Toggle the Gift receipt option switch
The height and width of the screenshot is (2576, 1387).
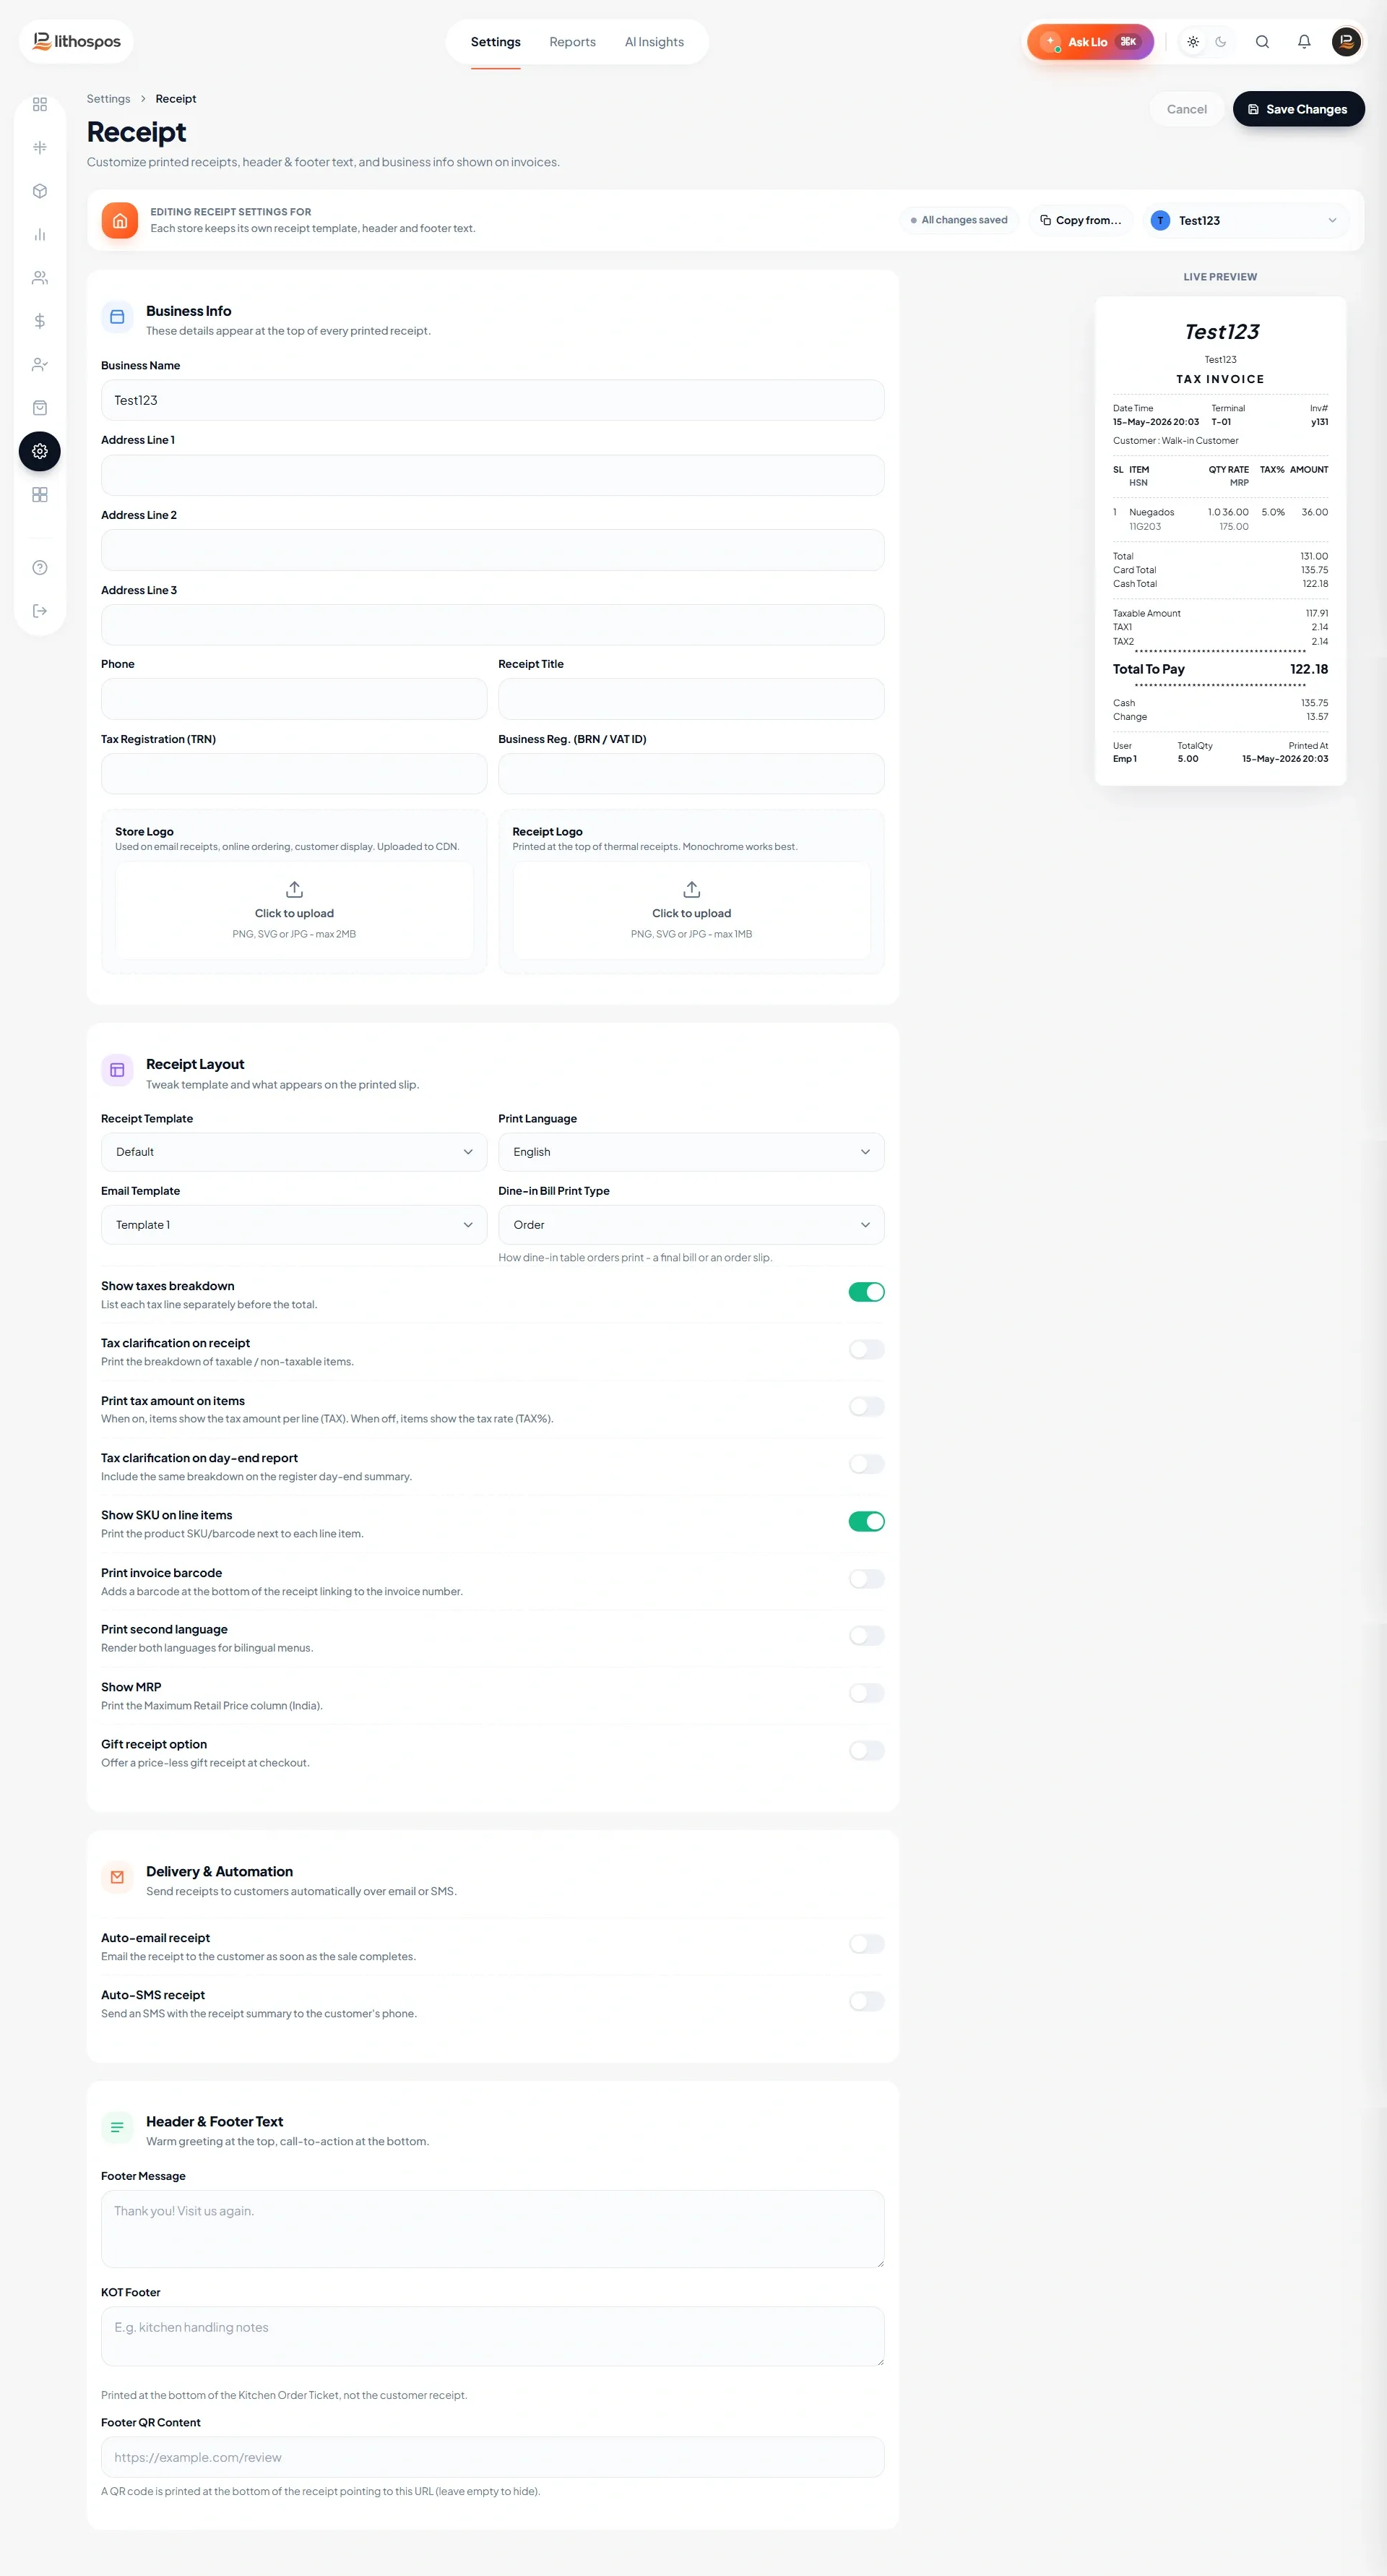[x=866, y=1750]
